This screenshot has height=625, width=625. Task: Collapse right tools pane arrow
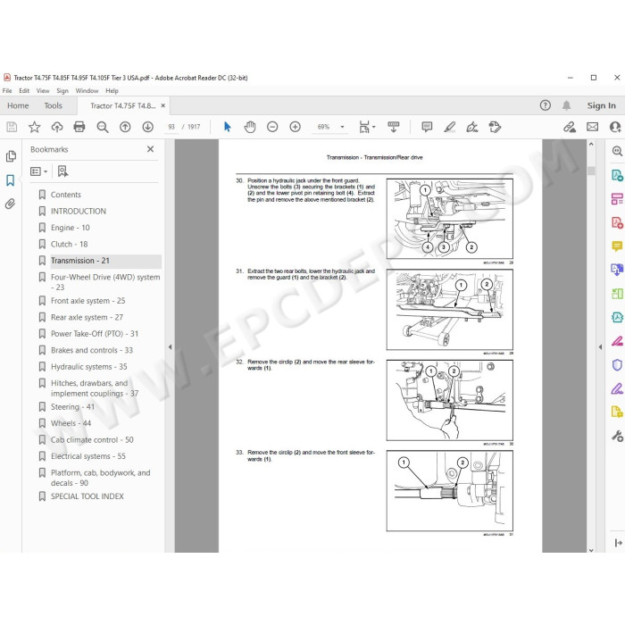(600, 347)
